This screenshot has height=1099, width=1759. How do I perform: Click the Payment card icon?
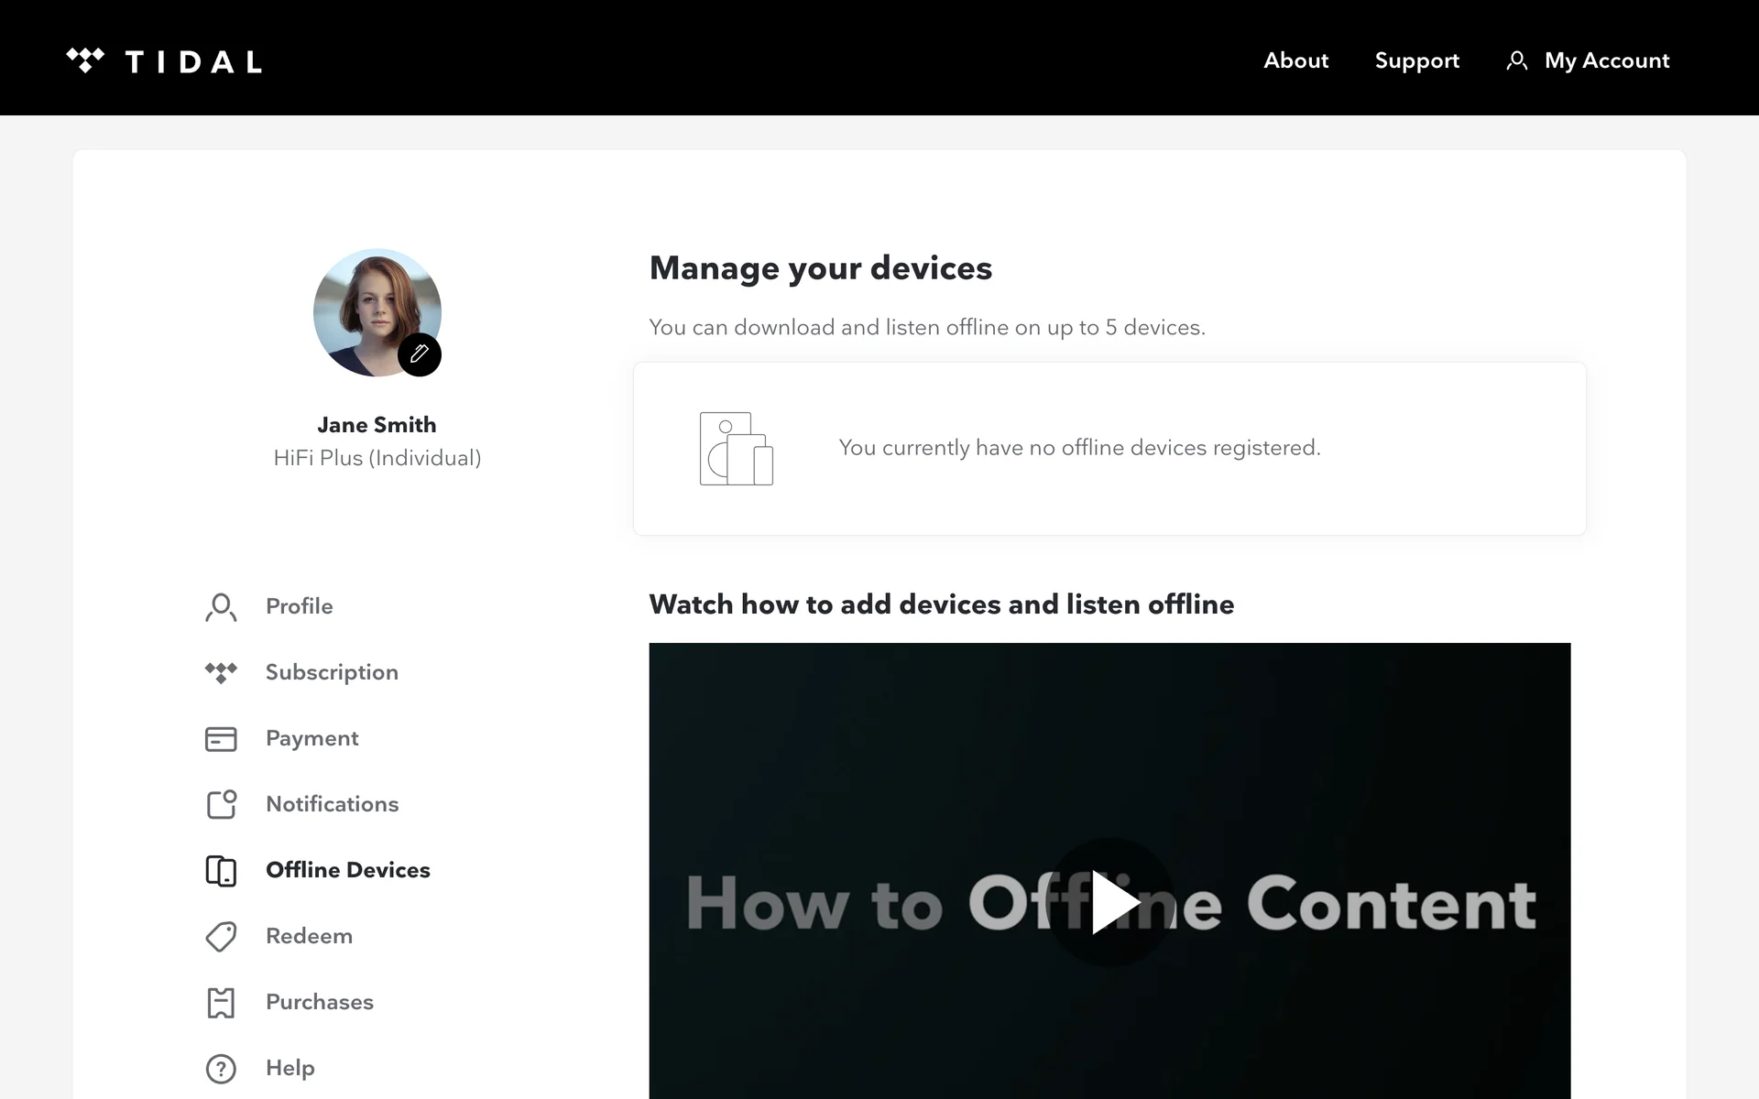click(221, 739)
